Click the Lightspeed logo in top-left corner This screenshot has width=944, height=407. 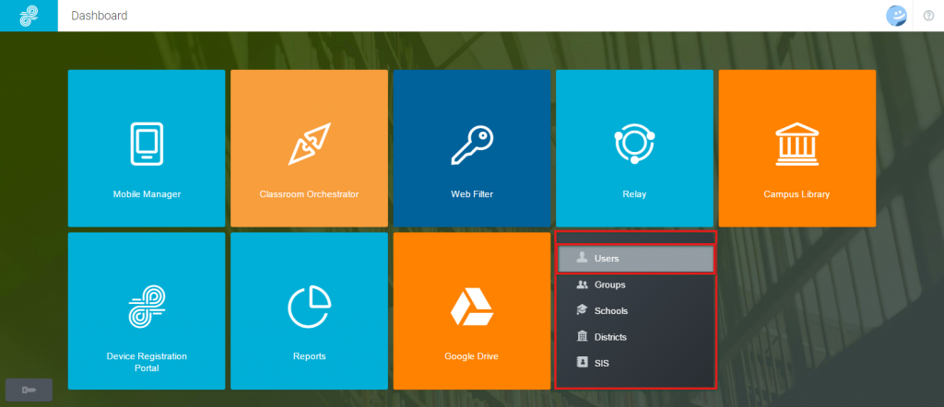point(29,16)
